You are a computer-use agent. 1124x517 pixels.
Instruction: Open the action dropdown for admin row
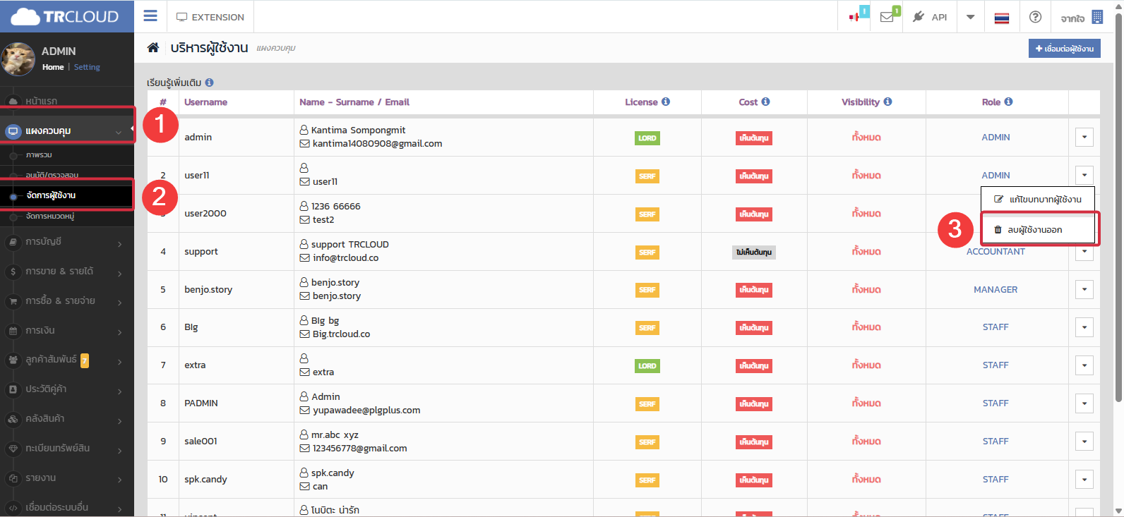1084,138
